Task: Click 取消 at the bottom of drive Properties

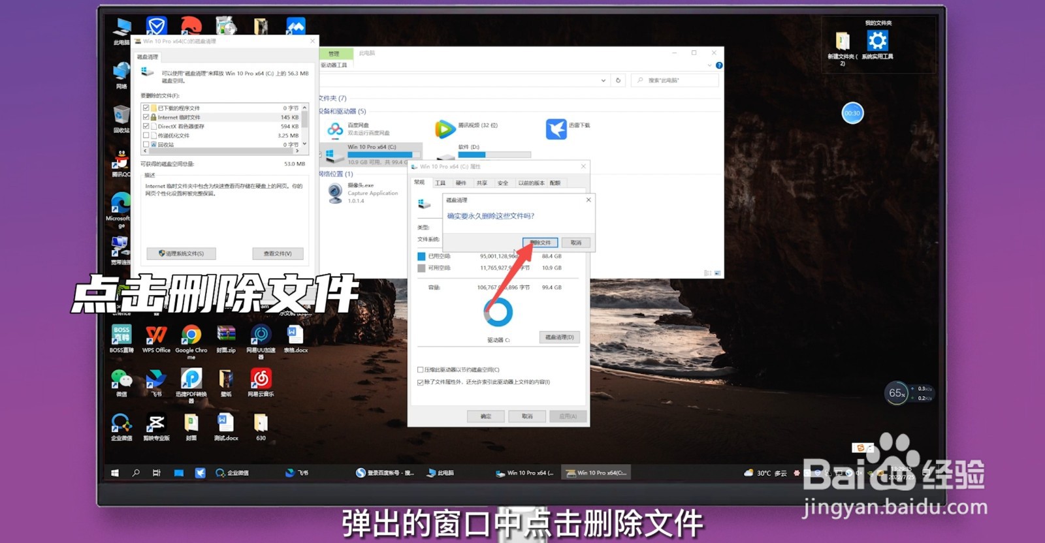Action: click(x=527, y=416)
